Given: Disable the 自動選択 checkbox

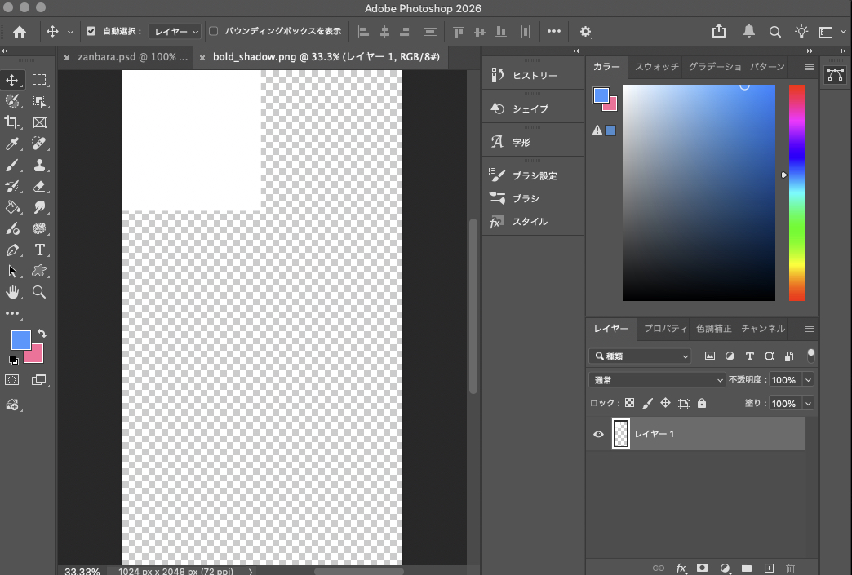Looking at the screenshot, I should pyautogui.click(x=91, y=32).
